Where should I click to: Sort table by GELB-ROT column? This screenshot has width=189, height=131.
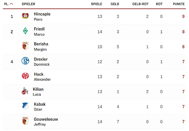140,4
